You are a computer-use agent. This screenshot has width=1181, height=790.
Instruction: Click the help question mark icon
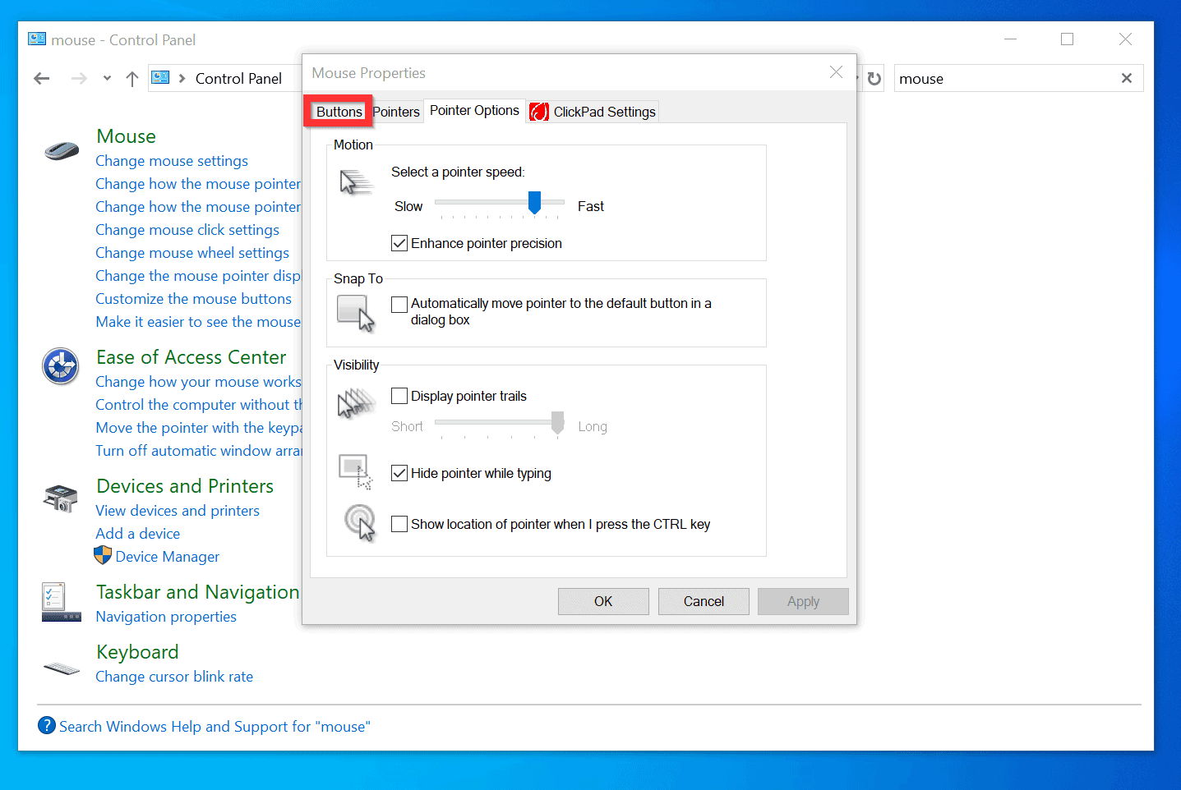tap(47, 725)
